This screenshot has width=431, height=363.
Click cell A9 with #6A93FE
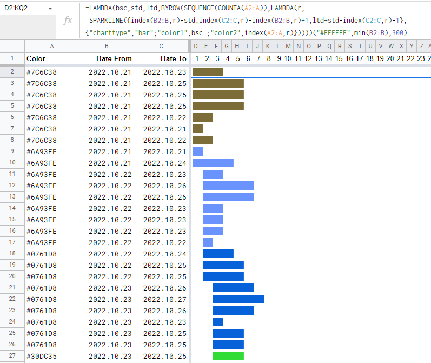[x=52, y=151]
